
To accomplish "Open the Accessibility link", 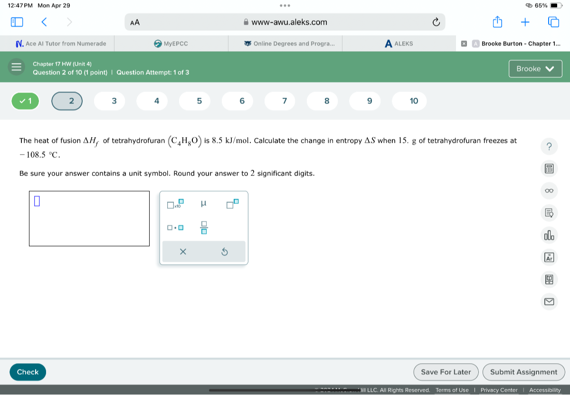I will [x=545, y=390].
